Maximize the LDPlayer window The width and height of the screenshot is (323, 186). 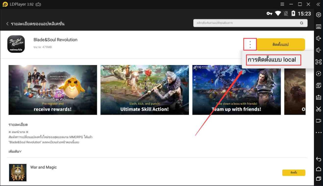tap(300, 4)
